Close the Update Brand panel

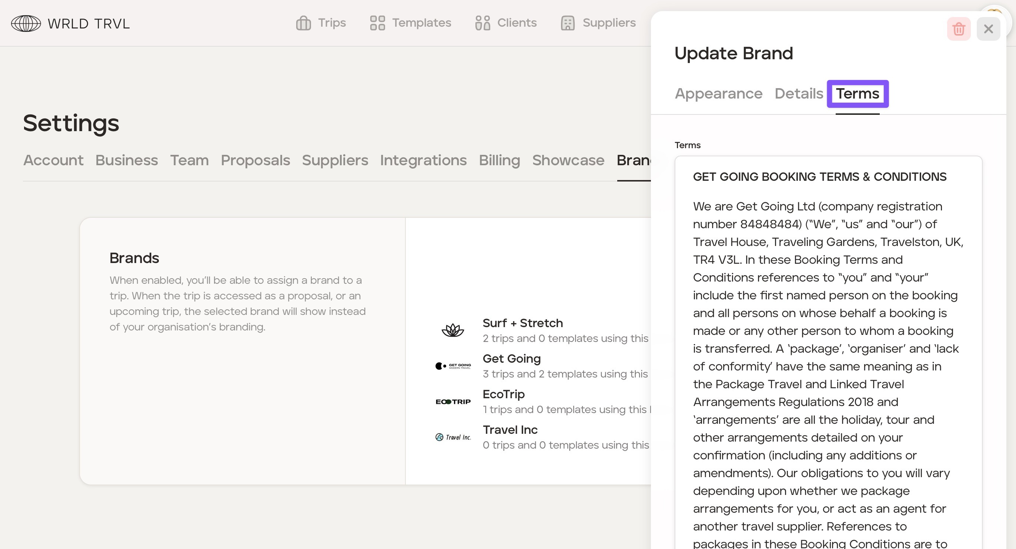[988, 29]
